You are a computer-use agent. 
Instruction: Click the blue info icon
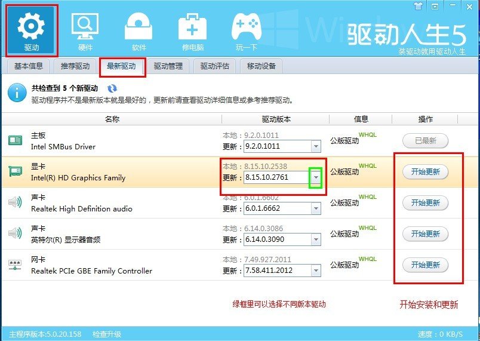pyautogui.click(x=17, y=93)
